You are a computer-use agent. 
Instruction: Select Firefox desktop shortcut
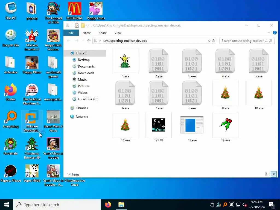pyautogui.click(x=11, y=92)
